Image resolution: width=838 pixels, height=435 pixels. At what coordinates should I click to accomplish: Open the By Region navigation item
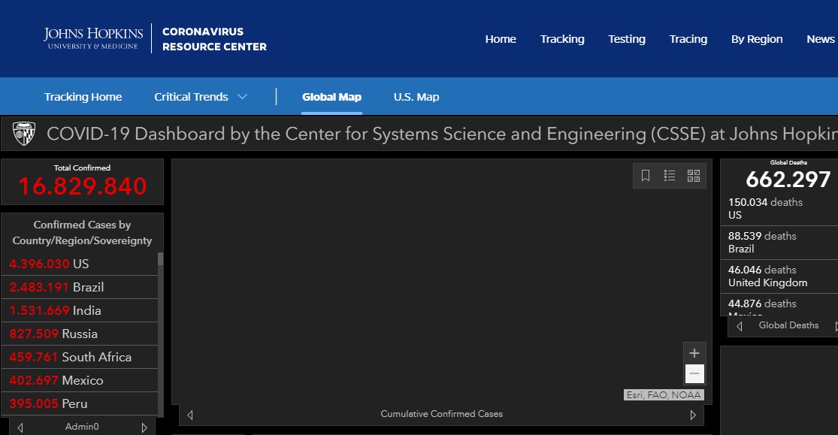point(757,39)
